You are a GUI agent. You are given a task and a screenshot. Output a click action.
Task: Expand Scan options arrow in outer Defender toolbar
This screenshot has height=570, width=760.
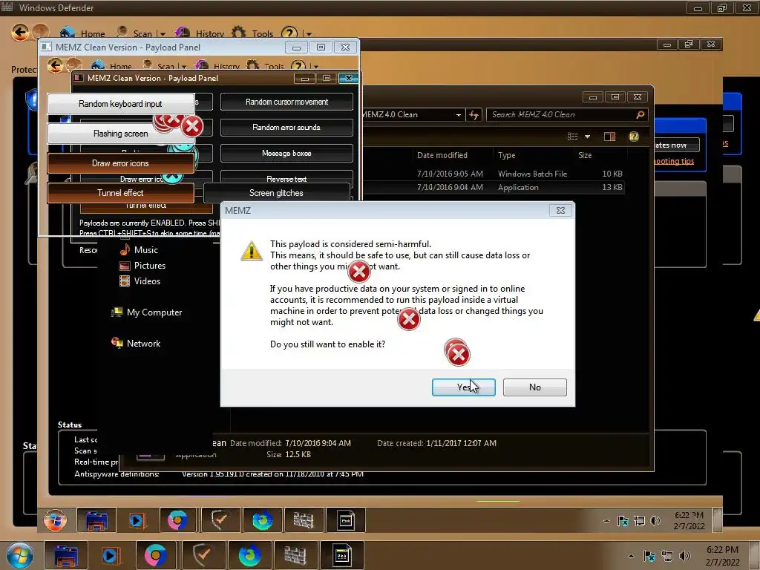163,34
